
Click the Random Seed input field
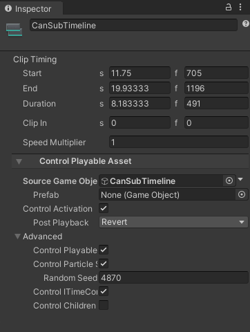click(173, 277)
